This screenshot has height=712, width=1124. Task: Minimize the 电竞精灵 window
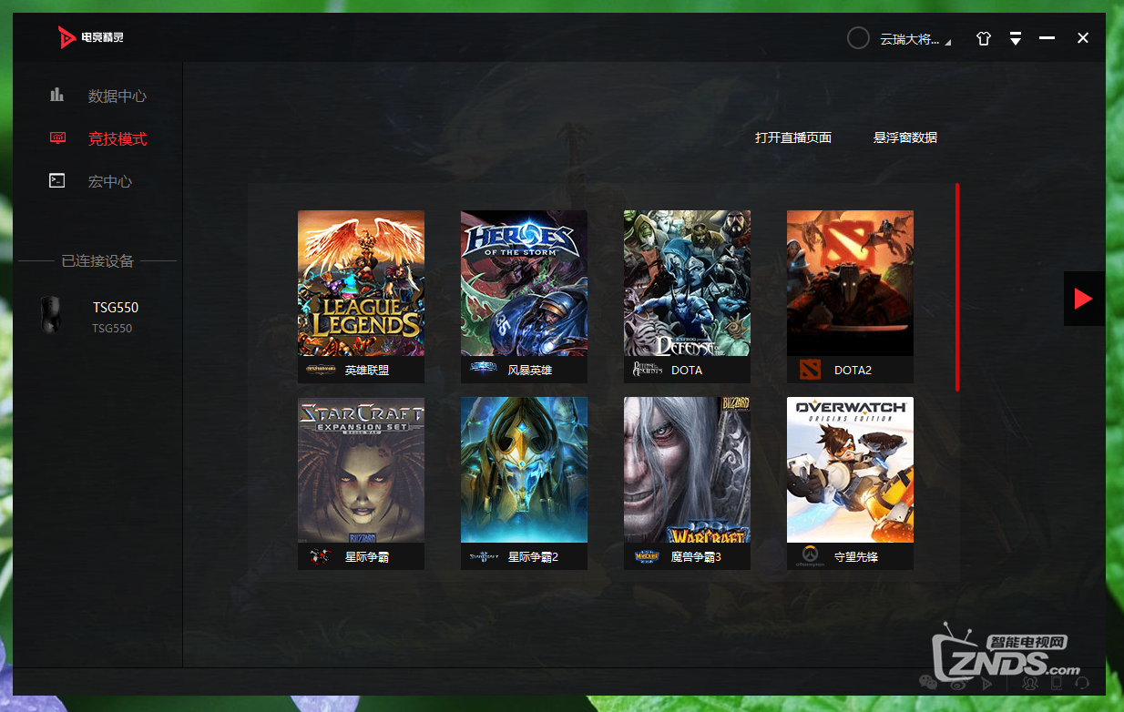pos(1047,38)
